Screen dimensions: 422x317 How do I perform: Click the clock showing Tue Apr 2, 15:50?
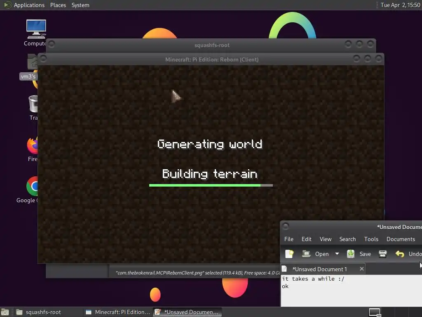point(400,5)
